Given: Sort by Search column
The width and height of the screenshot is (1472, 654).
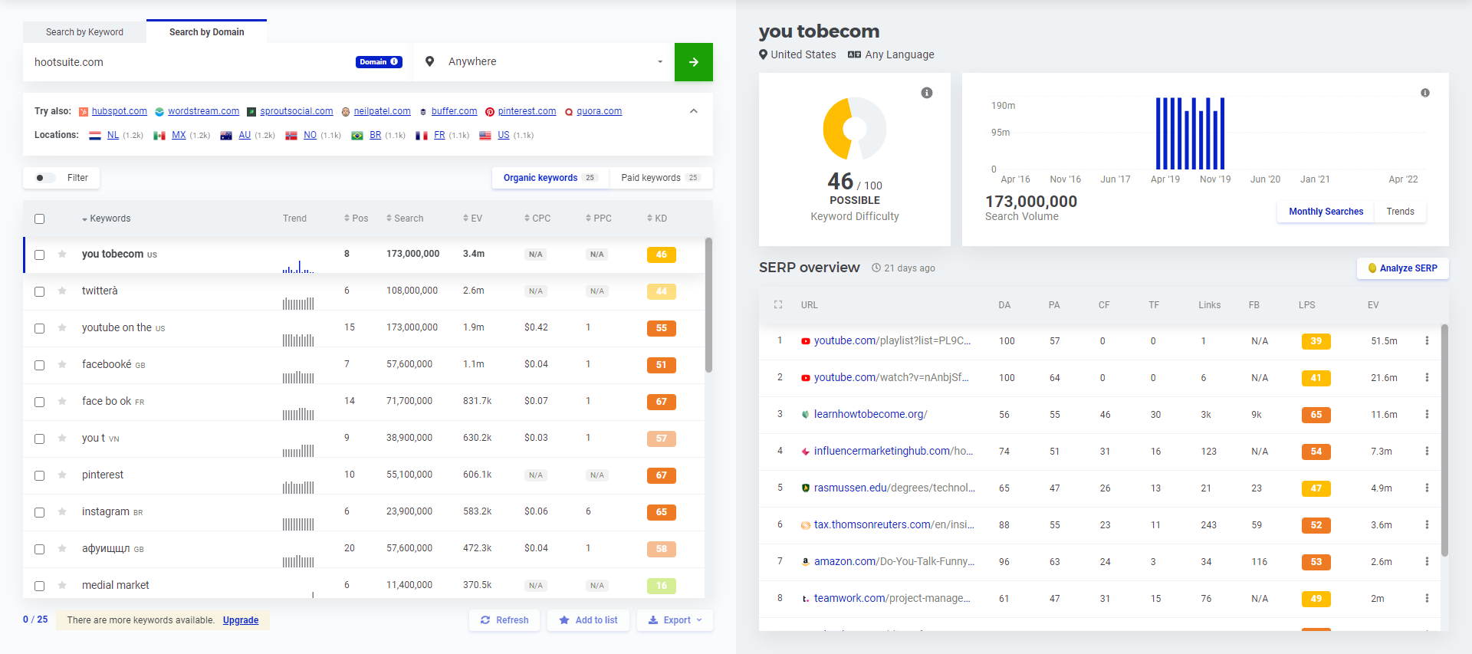Looking at the screenshot, I should pos(405,219).
